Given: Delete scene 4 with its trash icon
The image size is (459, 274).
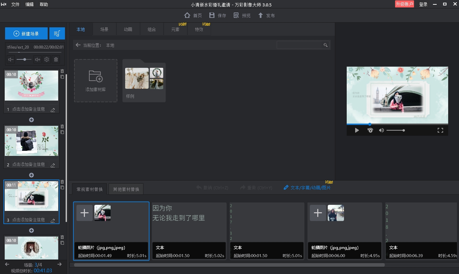Looking at the screenshot, I should pos(62,237).
